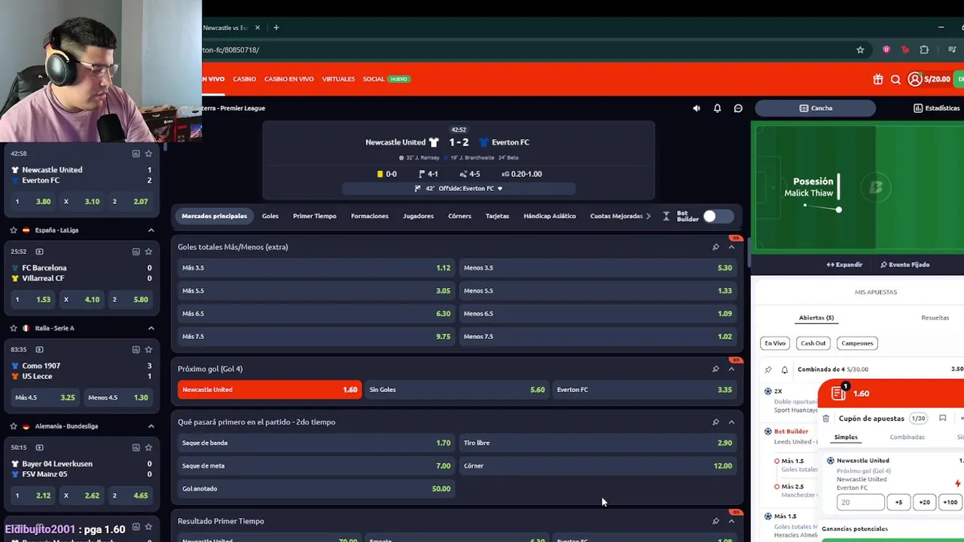
Task: Collapse the Próximo gol (Gol 4) market
Action: pyautogui.click(x=731, y=369)
